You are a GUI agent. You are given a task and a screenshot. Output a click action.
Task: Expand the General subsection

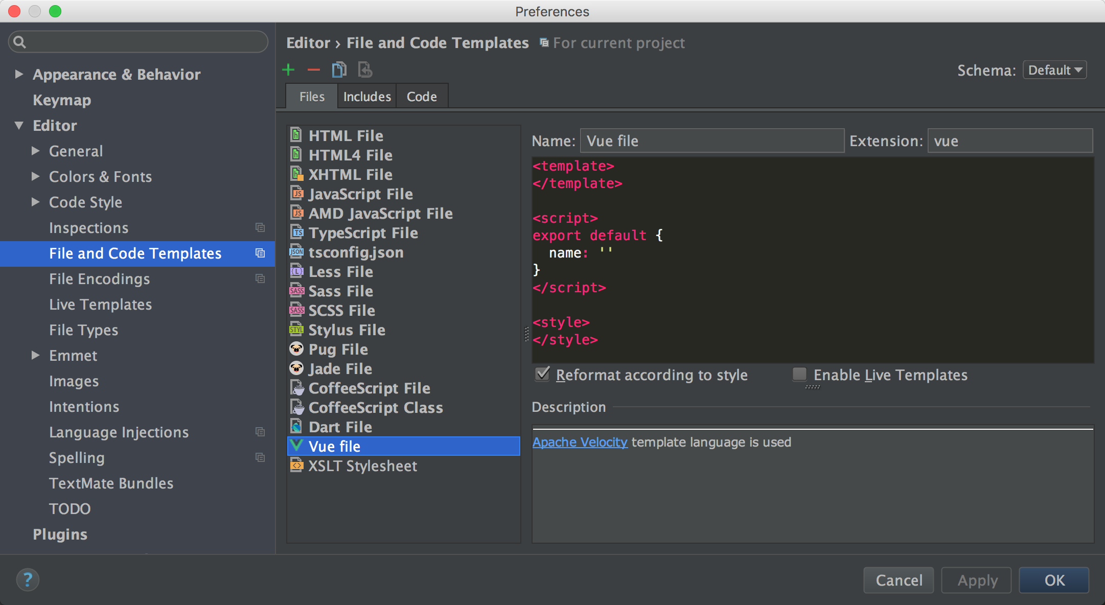point(35,151)
